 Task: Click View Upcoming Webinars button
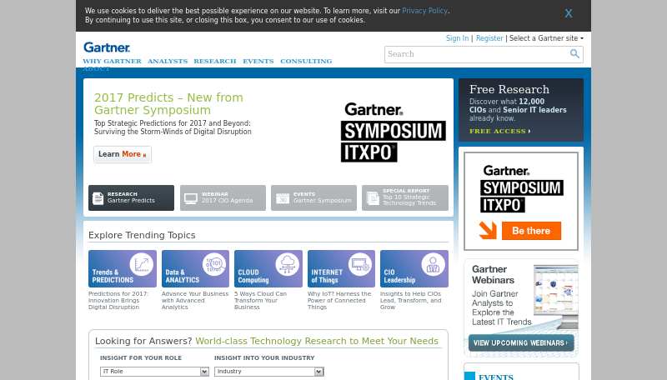click(x=521, y=343)
